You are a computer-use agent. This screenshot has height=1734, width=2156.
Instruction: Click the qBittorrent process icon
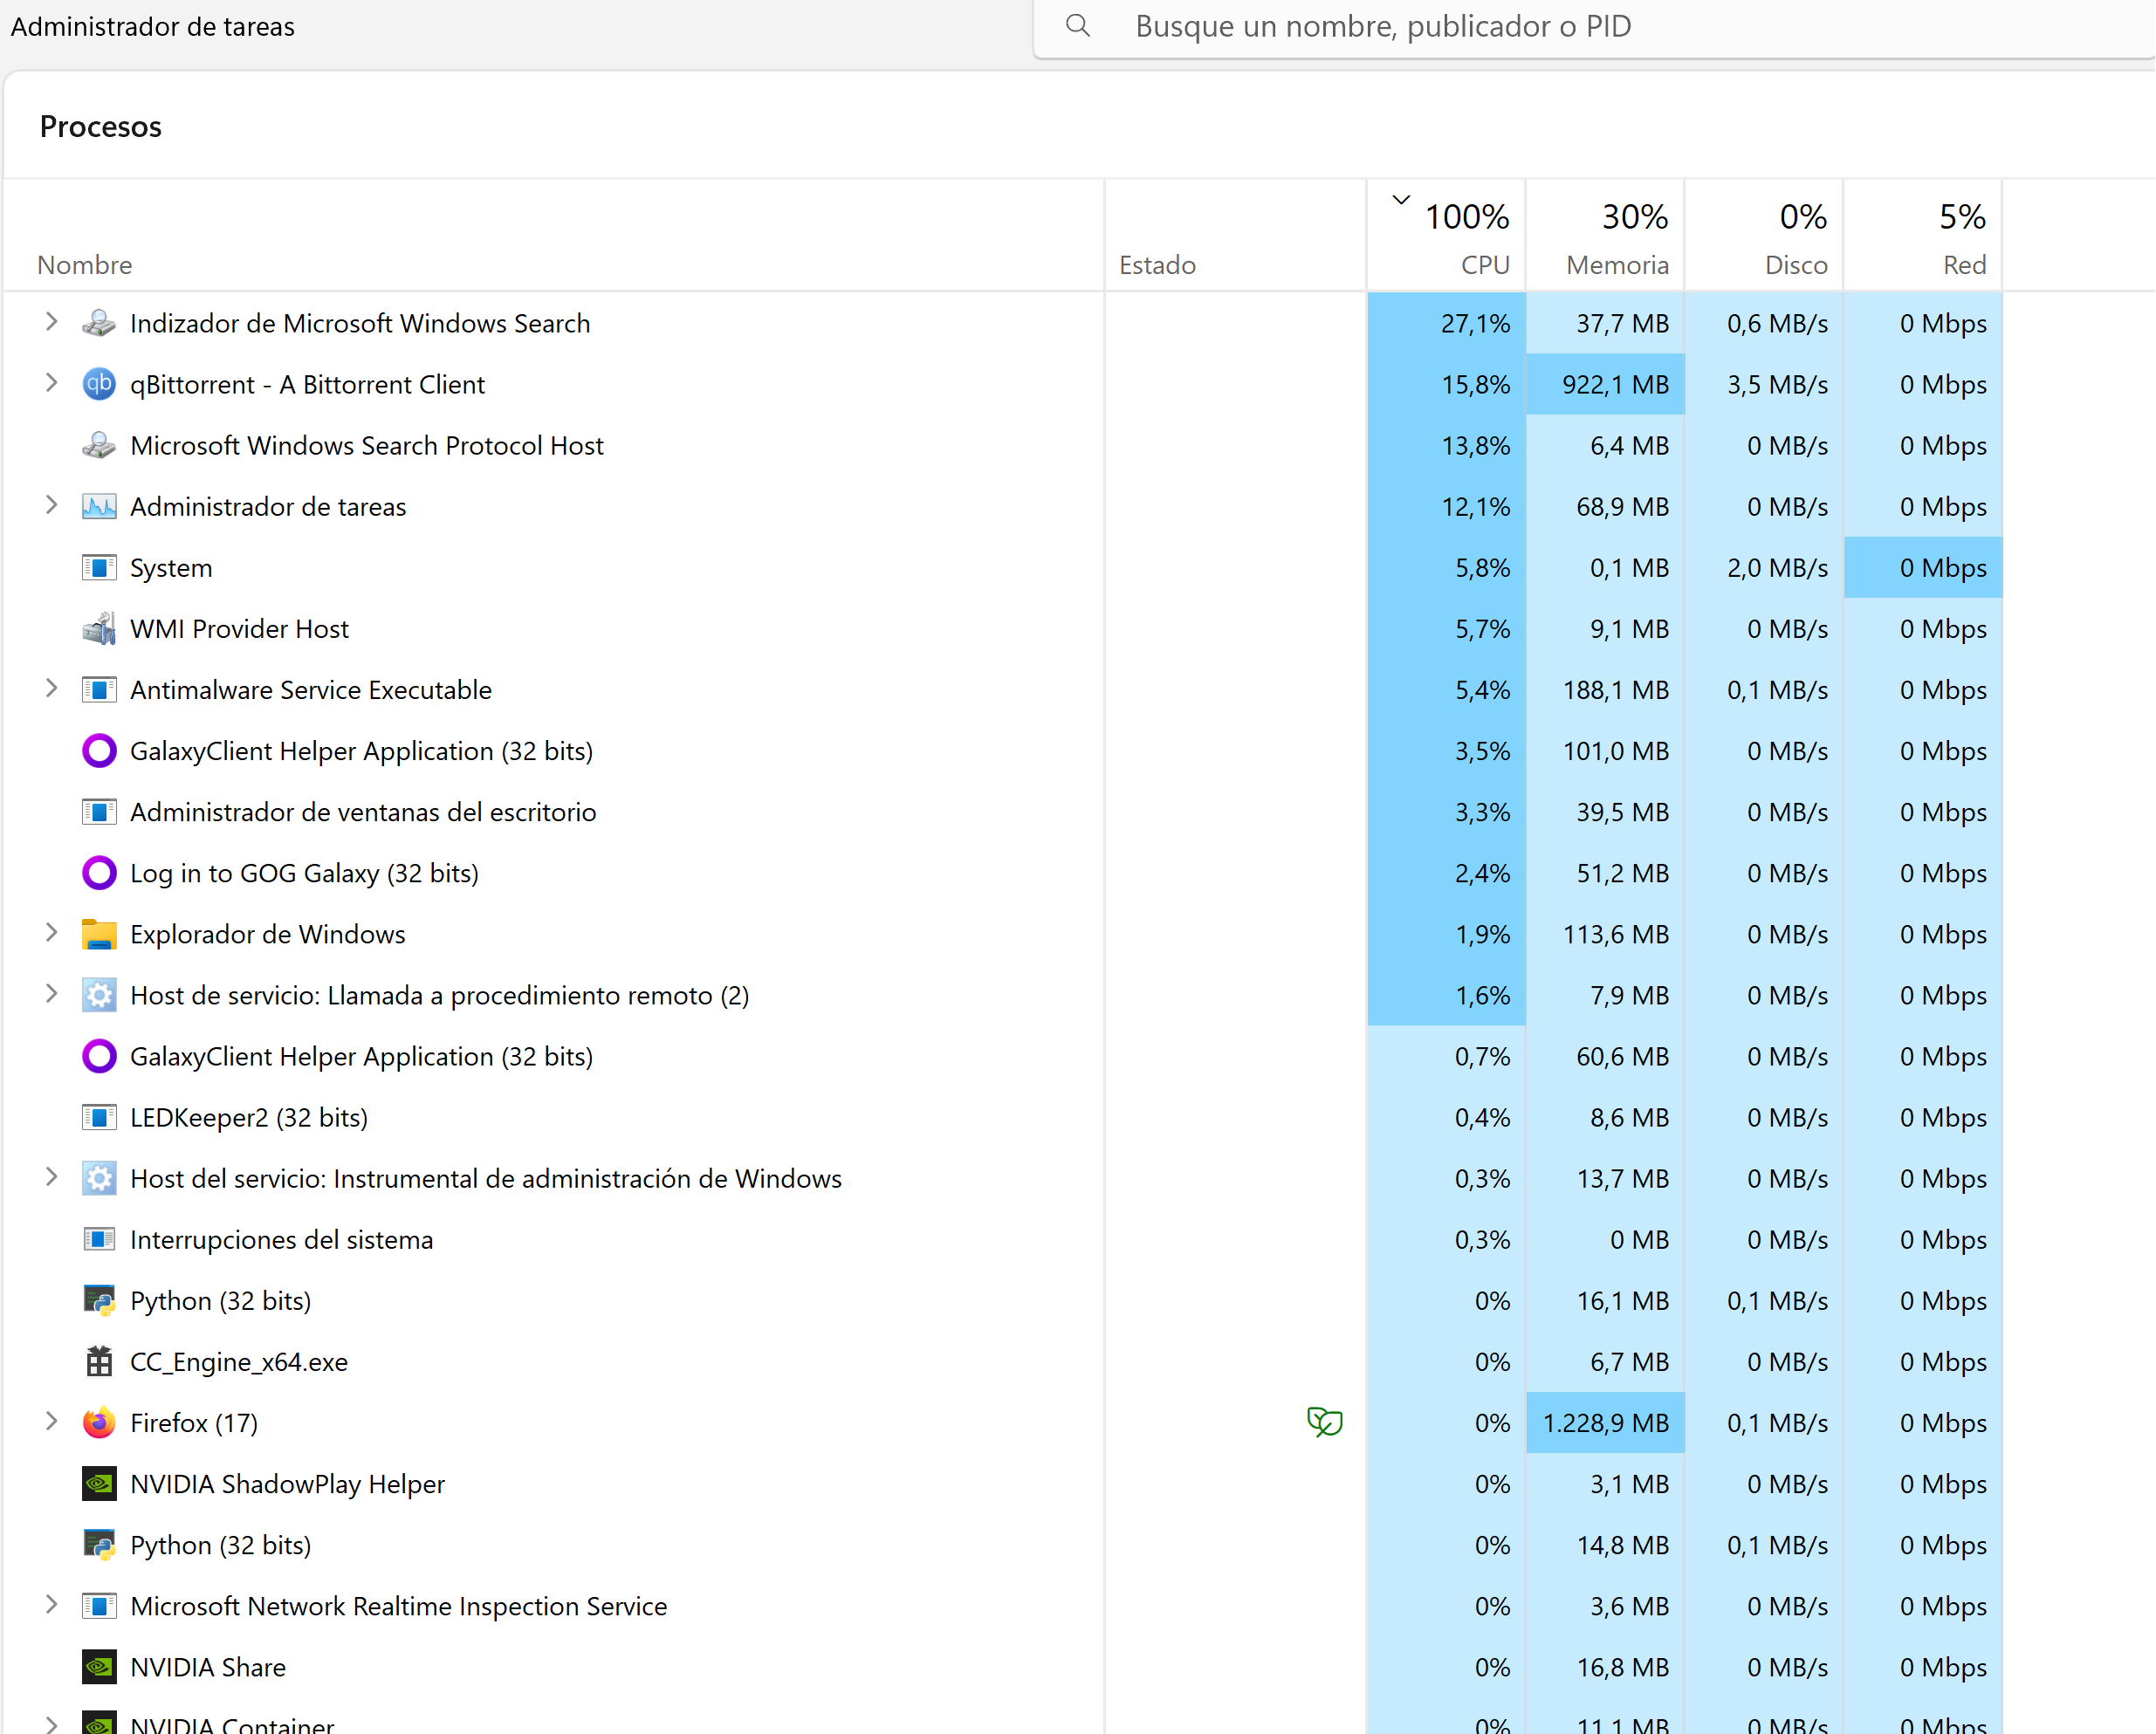coord(99,384)
